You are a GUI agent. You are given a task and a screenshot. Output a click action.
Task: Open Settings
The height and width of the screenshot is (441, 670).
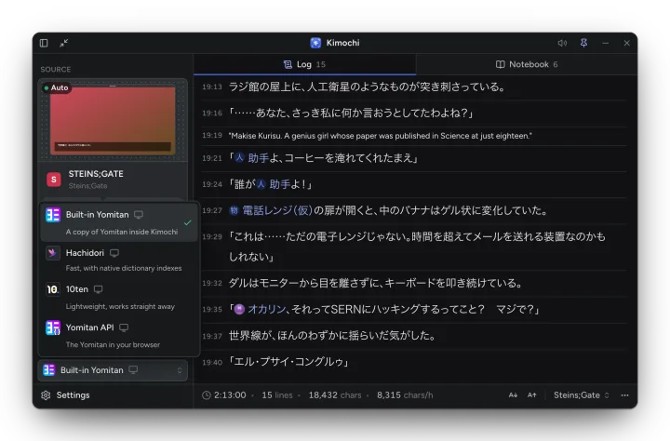click(65, 395)
